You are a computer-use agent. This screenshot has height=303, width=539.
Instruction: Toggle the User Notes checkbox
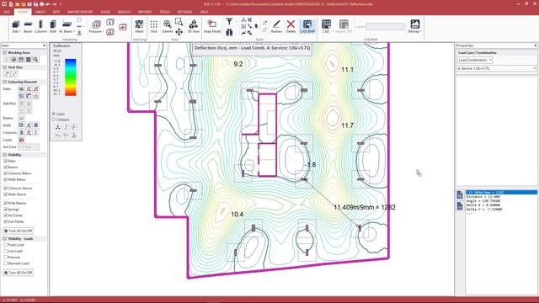(6, 221)
